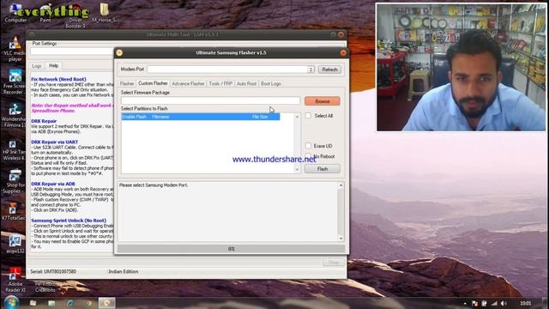Click the File Size column header
Image resolution: width=549 pixels, height=309 pixels.
260,117
